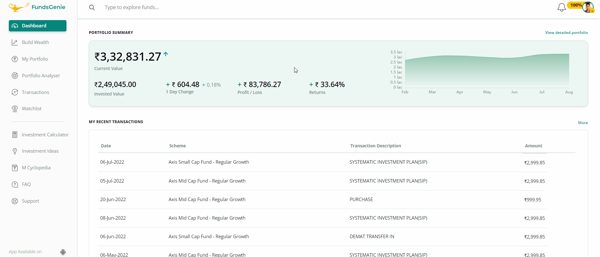This screenshot has width=600, height=257.
Task: Open the FAQ label
Action: coord(26,184)
